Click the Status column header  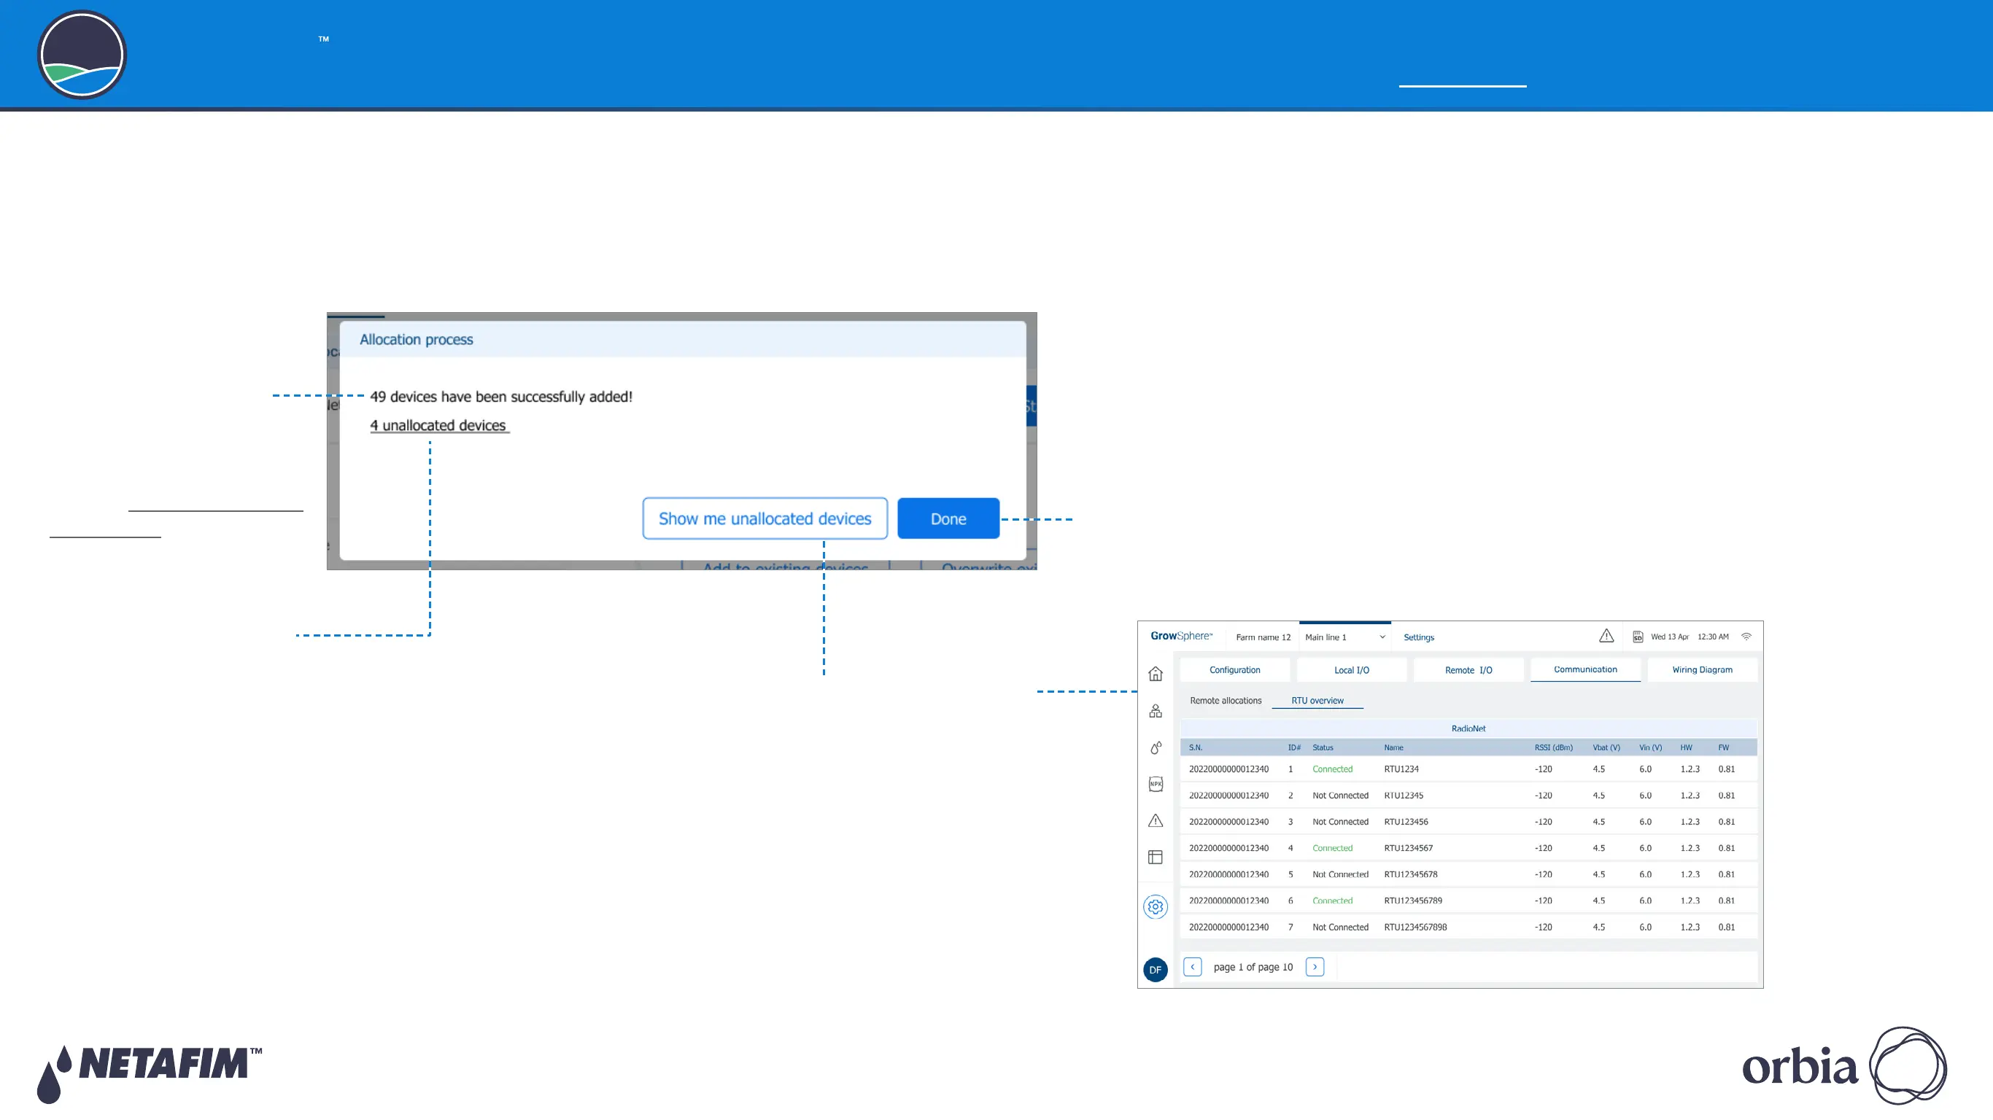point(1322,747)
